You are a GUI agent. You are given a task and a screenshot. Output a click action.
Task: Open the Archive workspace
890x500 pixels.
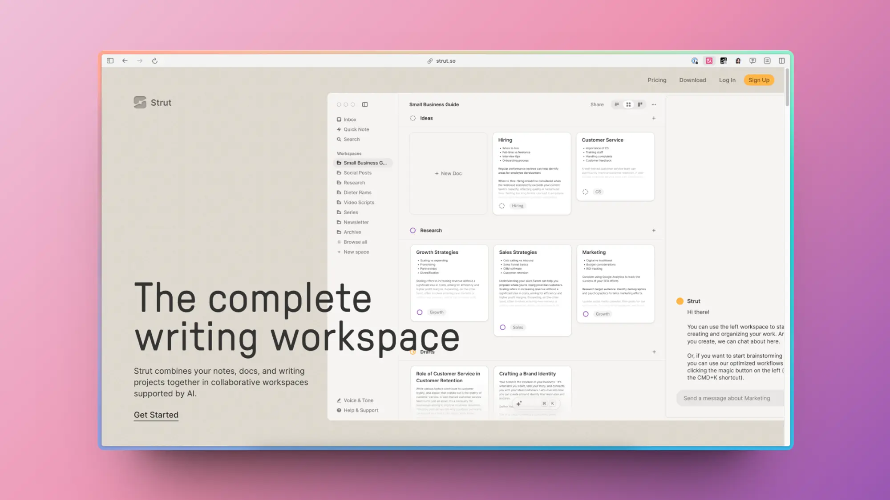349,232
